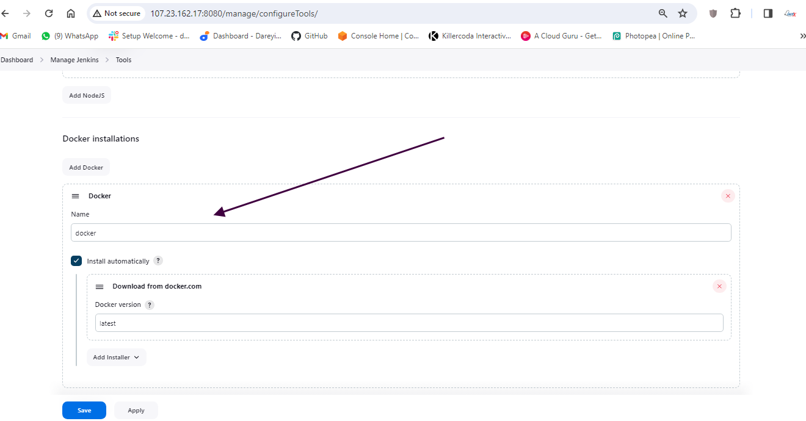Click the Docker installation drag handle icon
Viewport: 806px width, 421px height.
click(76, 196)
